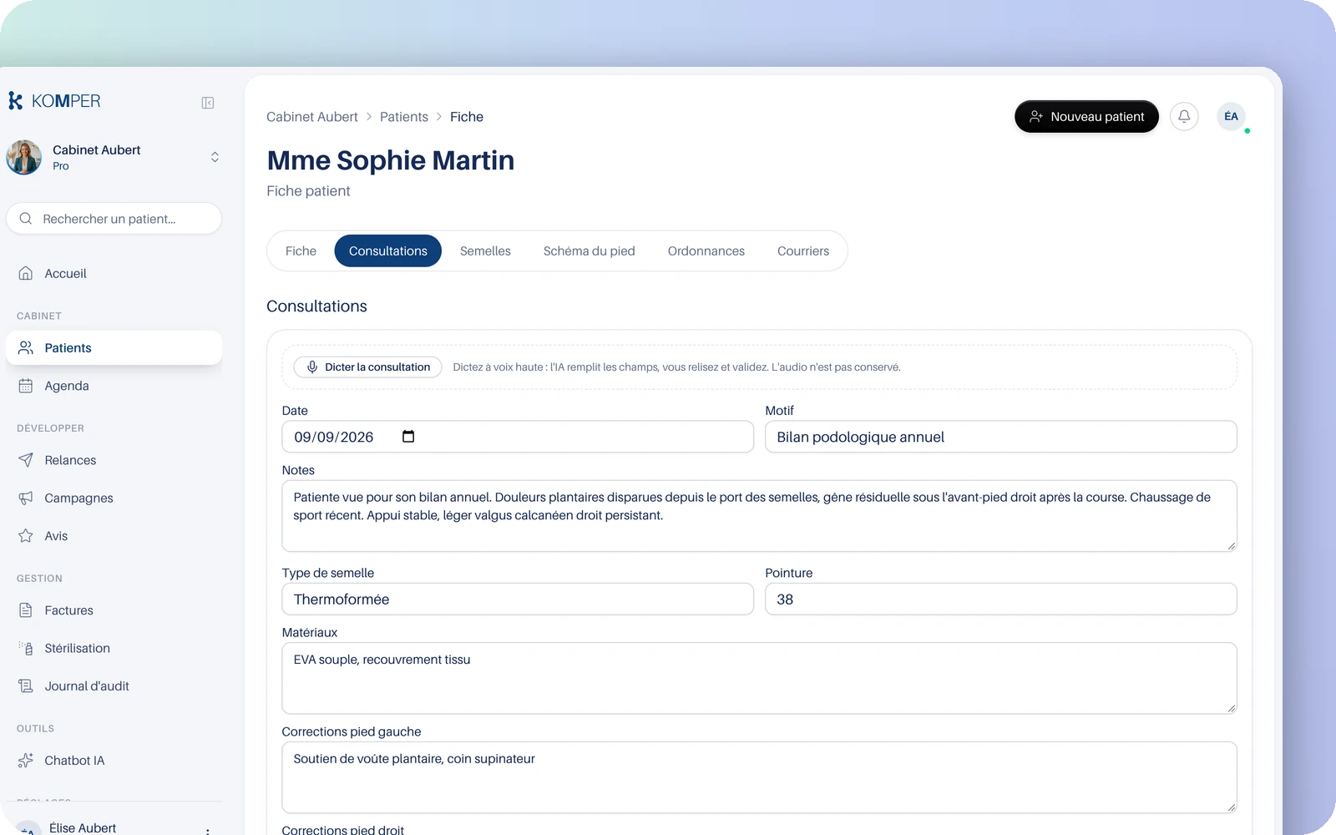Follow the Cabinet Aubert breadcrumb link

coord(312,117)
